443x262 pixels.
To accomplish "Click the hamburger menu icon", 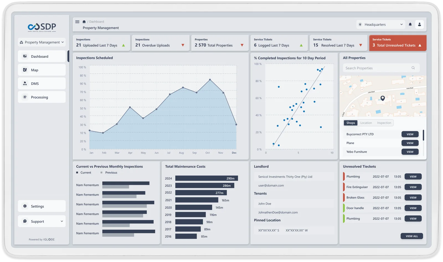I will [77, 22].
